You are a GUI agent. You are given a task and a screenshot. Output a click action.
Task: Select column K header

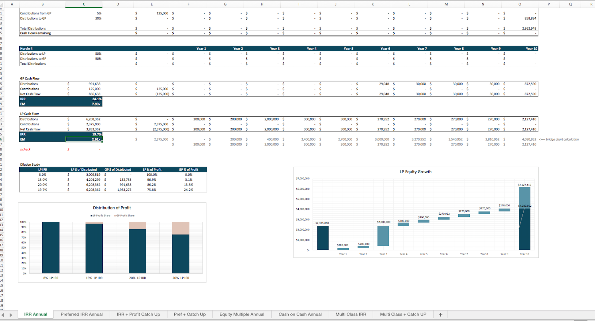click(373, 4)
